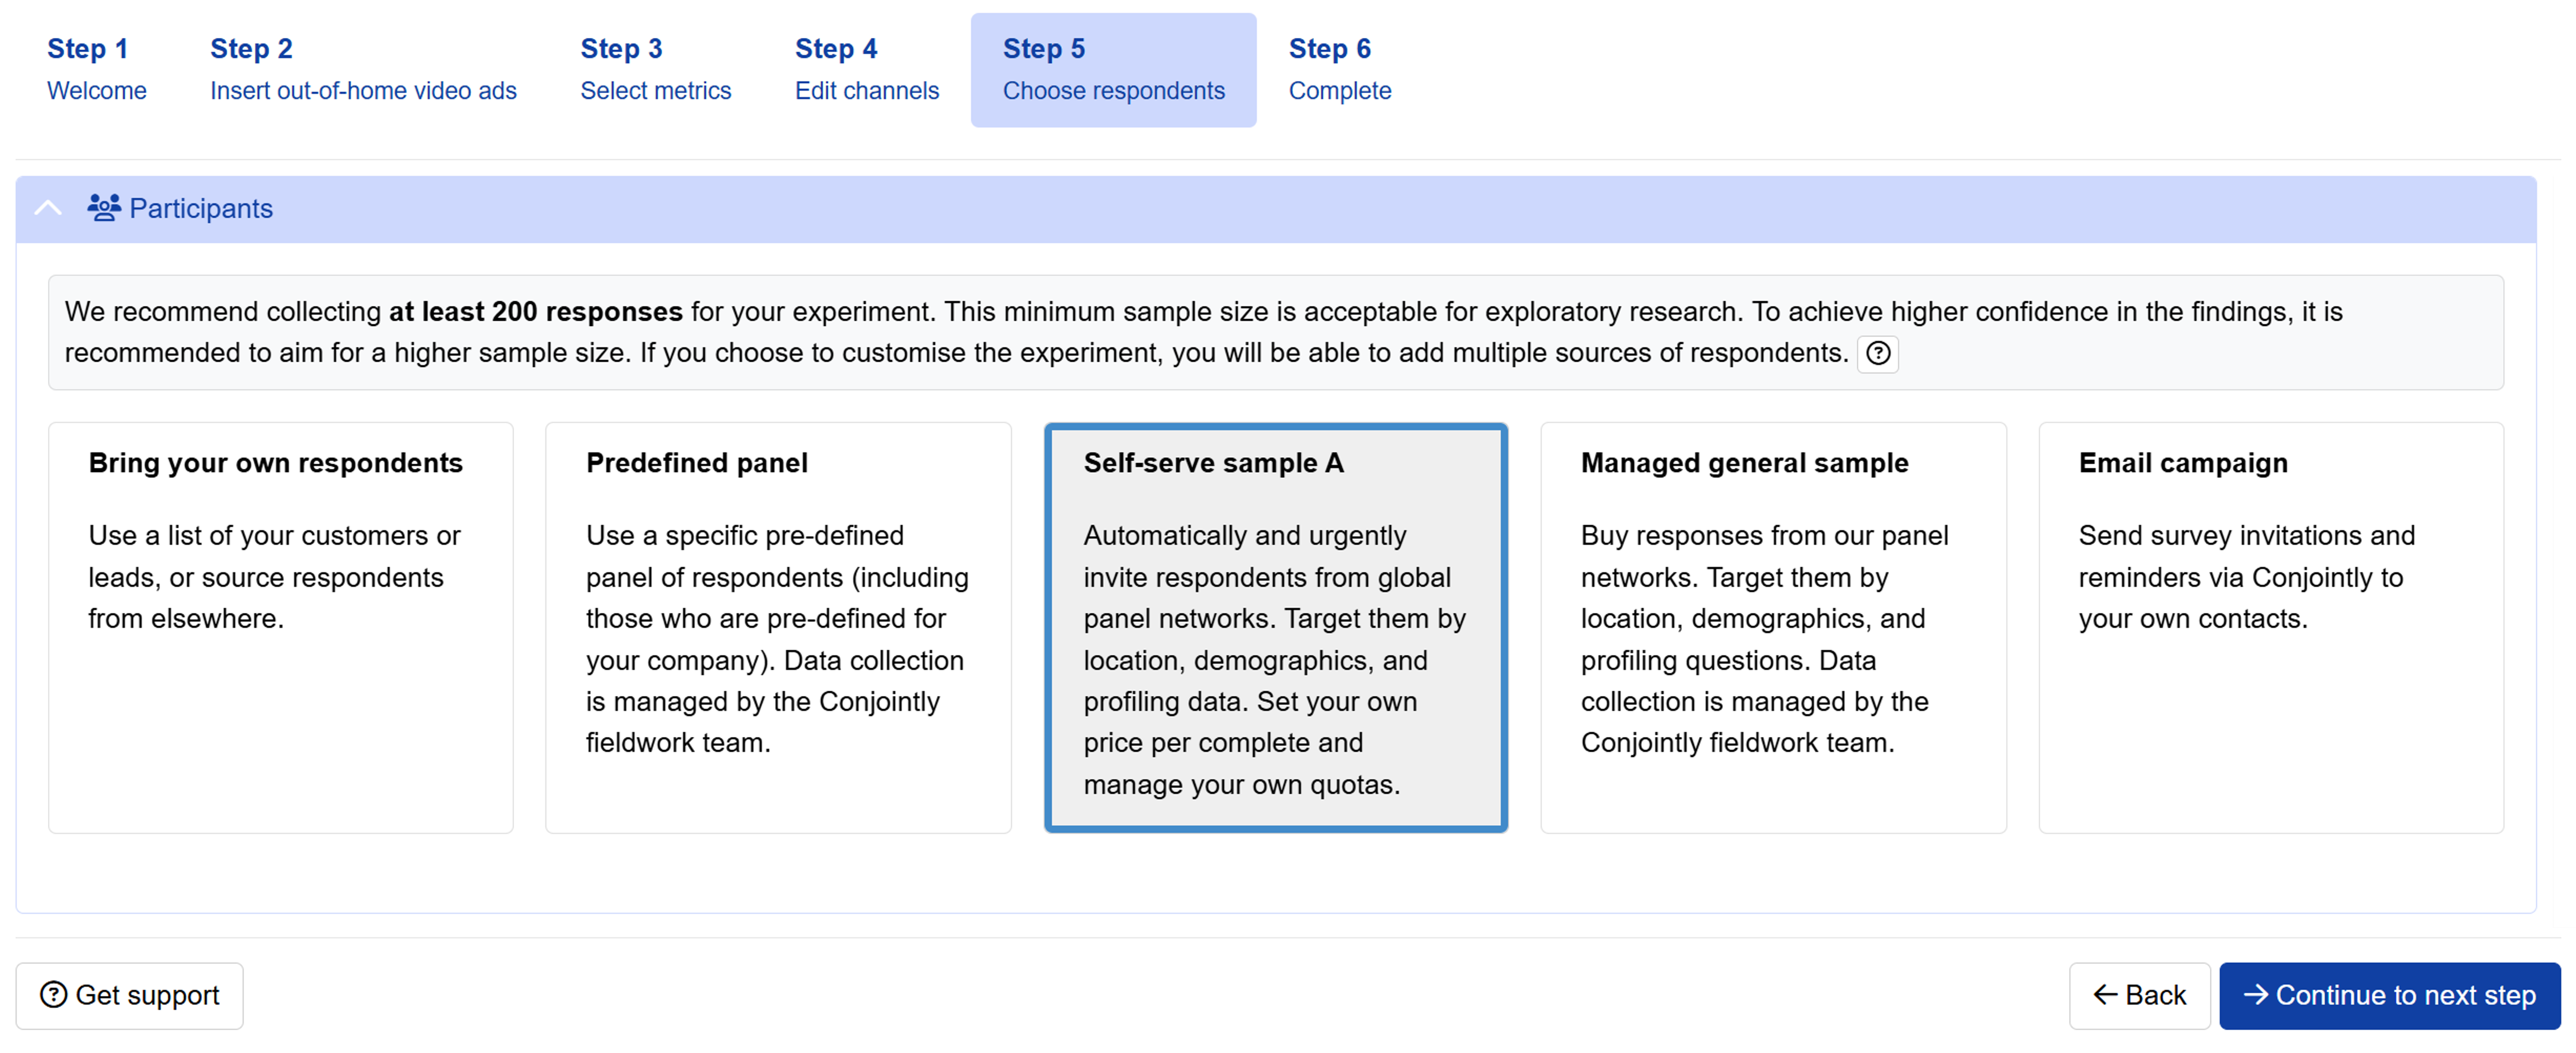Select the Predefined panel option

778,627
